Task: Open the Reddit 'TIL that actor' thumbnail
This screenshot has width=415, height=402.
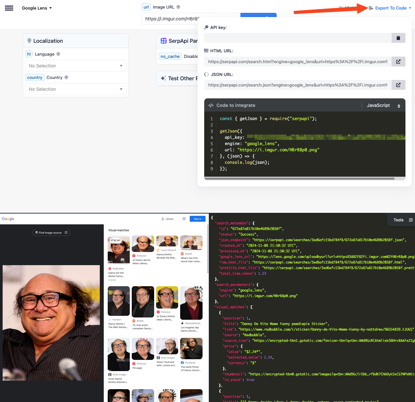Action: click(x=143, y=302)
